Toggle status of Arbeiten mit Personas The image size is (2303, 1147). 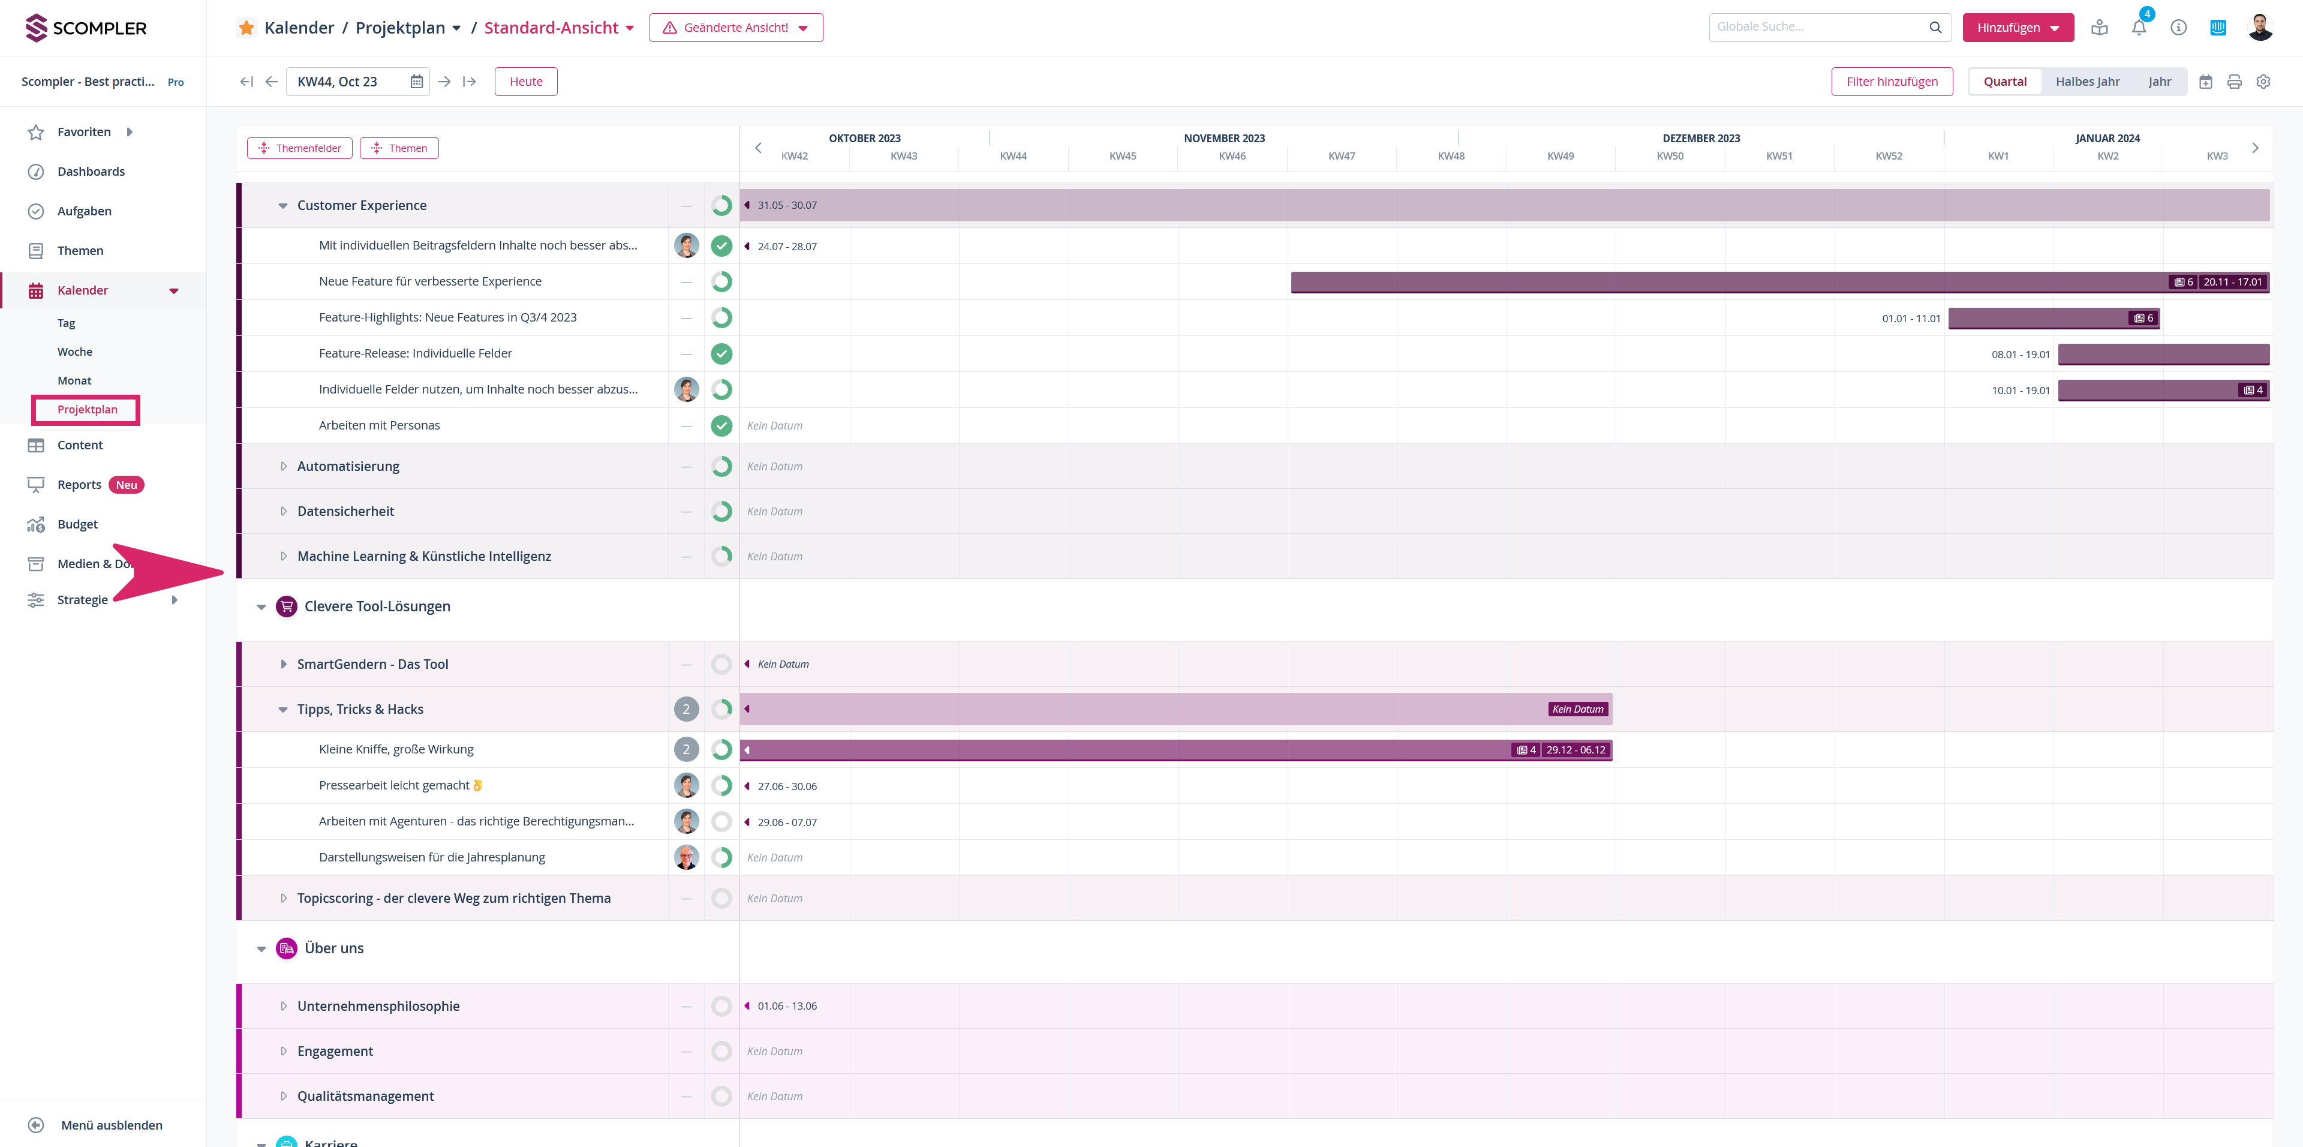[721, 425]
